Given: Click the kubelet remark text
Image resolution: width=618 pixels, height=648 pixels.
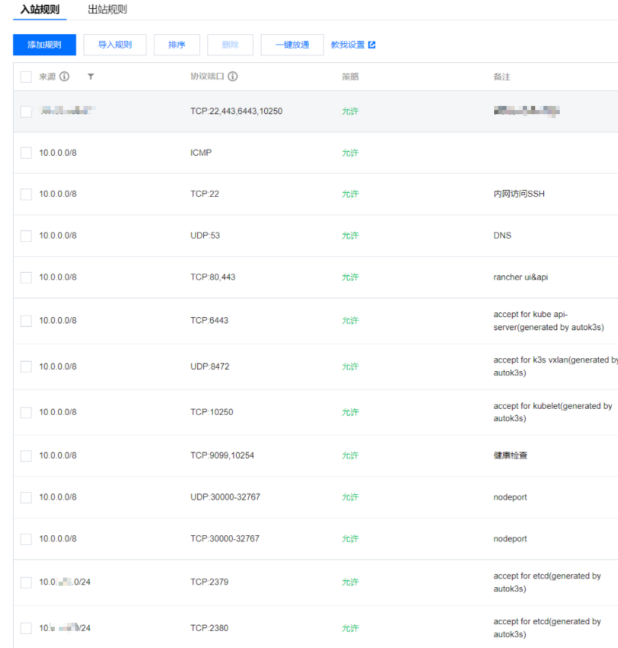Looking at the screenshot, I should 553,412.
